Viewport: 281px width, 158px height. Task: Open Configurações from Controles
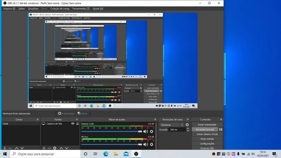click(x=207, y=144)
